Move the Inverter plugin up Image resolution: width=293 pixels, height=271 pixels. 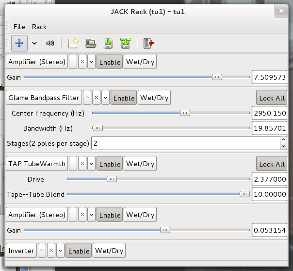point(42,251)
